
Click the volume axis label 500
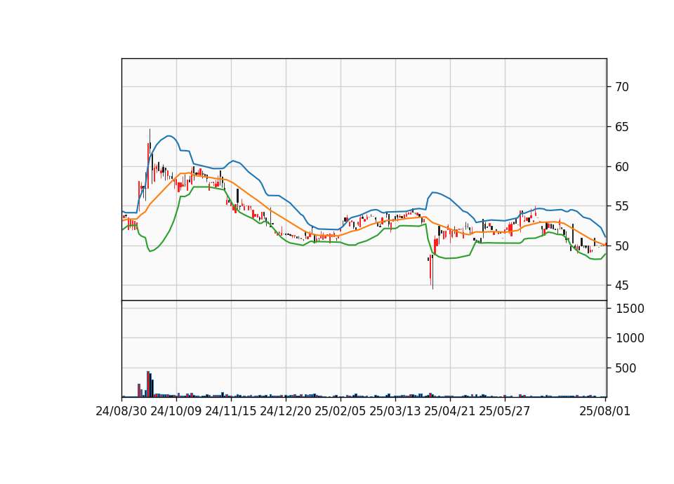(626, 368)
